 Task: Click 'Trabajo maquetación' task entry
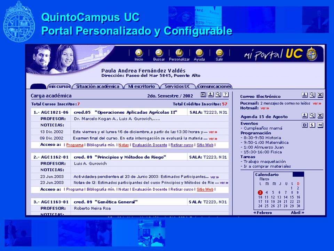[265, 161]
